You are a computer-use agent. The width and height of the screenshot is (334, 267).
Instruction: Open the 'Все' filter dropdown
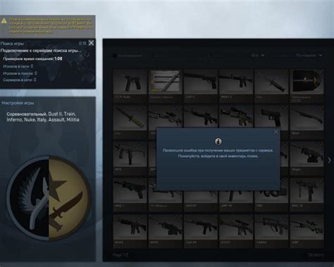tap(258, 55)
